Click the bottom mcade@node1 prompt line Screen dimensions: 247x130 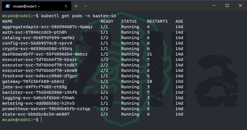point(20,120)
